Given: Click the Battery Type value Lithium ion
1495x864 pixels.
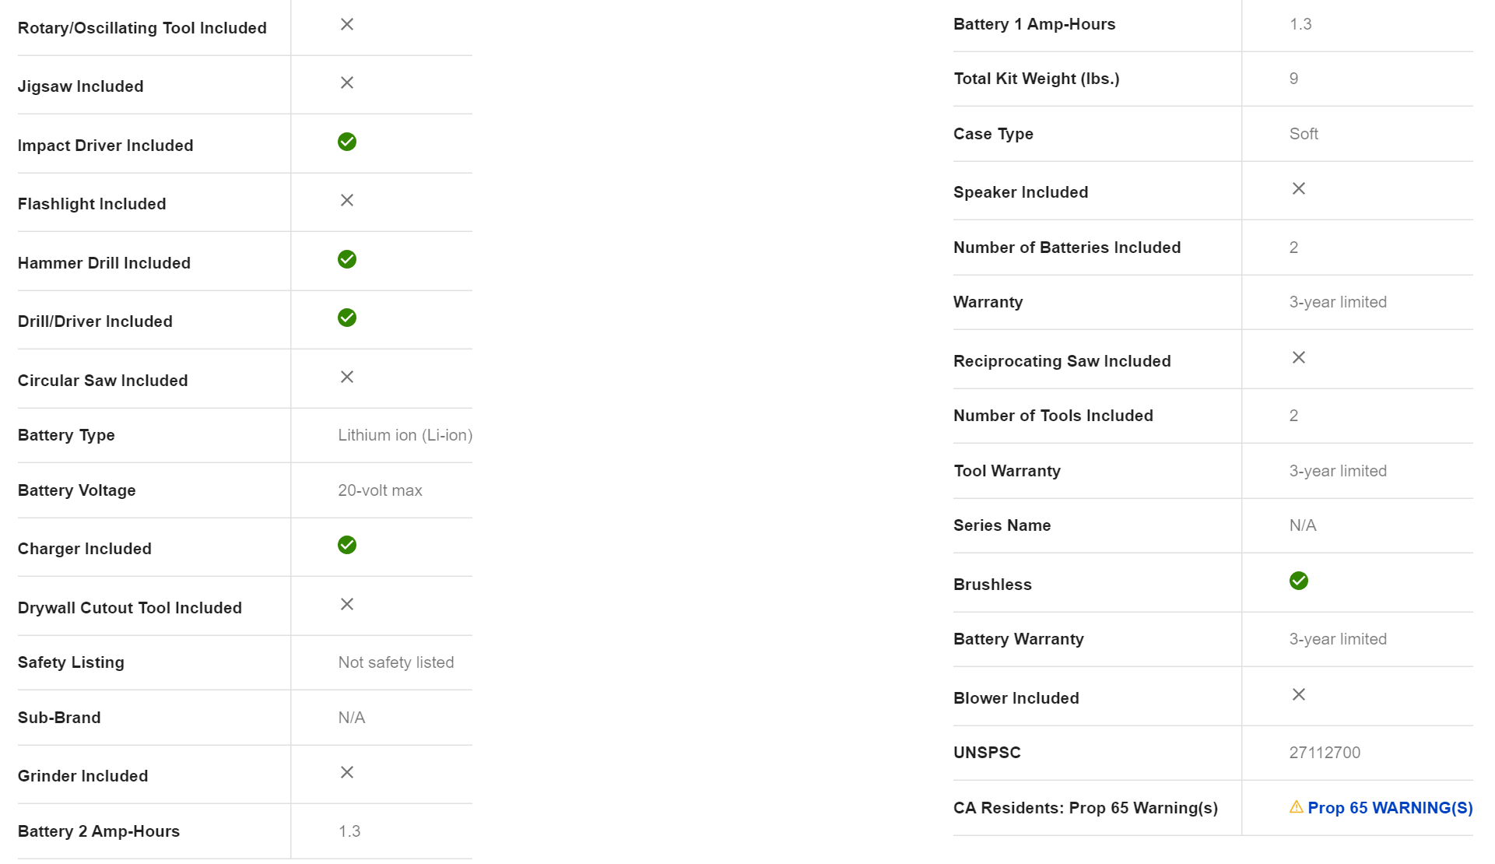Looking at the screenshot, I should click(405, 435).
